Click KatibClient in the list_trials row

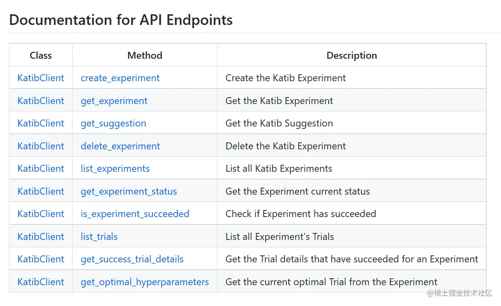click(x=41, y=237)
